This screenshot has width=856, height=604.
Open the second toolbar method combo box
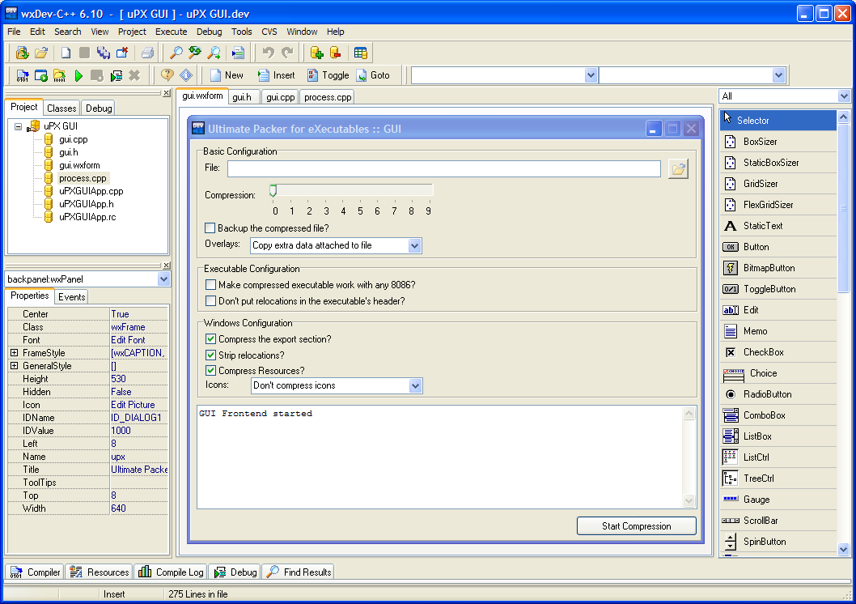(778, 75)
